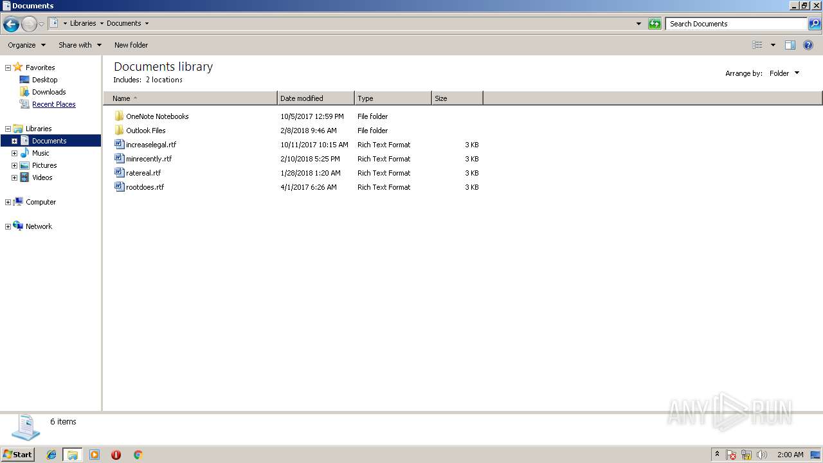Select Network in the navigation pane

point(39,226)
